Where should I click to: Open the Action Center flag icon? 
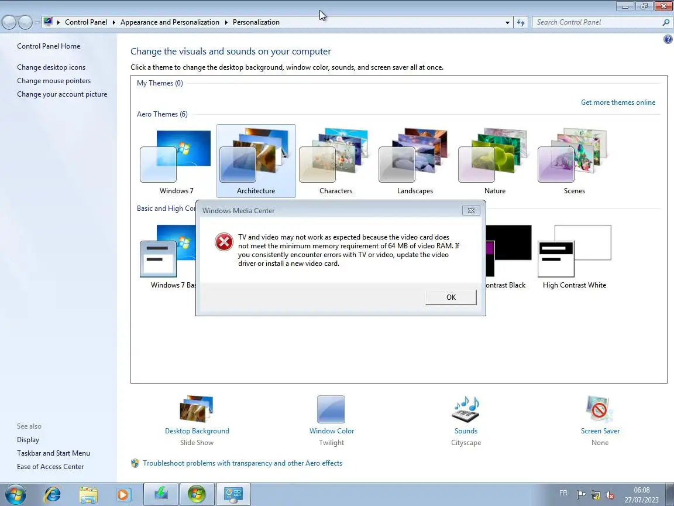pyautogui.click(x=581, y=494)
